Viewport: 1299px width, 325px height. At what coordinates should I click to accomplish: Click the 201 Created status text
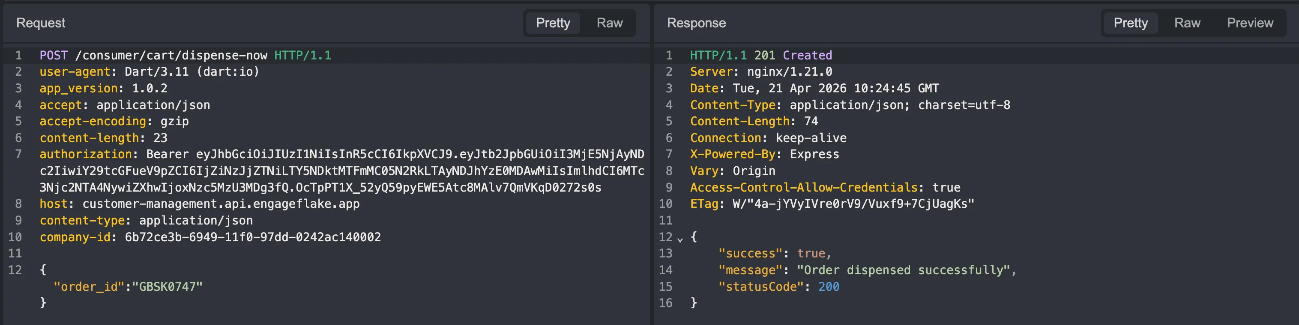793,55
